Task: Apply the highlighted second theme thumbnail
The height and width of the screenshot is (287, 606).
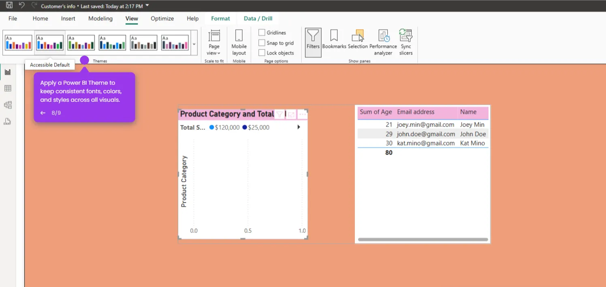Action: [x=50, y=43]
